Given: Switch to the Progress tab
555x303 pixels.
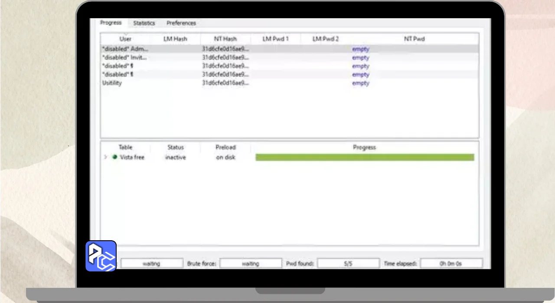Looking at the screenshot, I should click(x=111, y=23).
